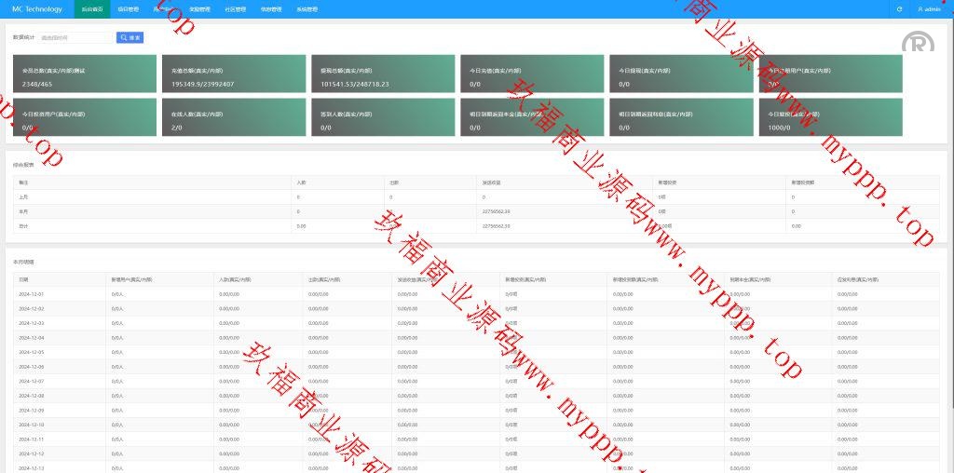
Task: Select the 2024-12-01 row in monthly table
Action: point(32,294)
